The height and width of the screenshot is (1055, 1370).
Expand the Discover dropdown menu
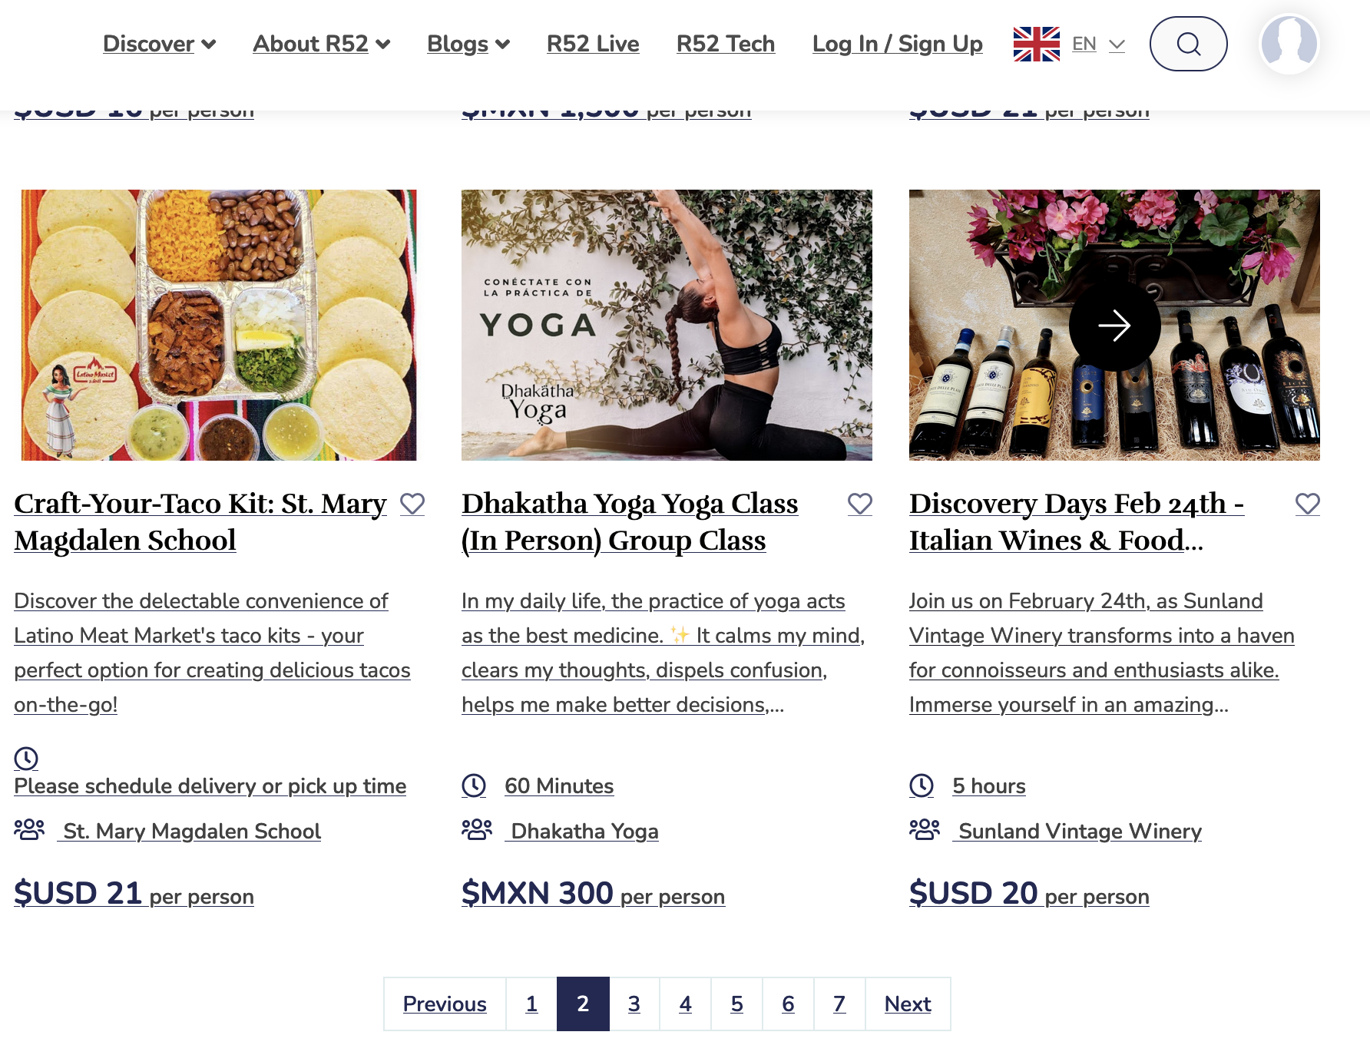pyautogui.click(x=159, y=44)
